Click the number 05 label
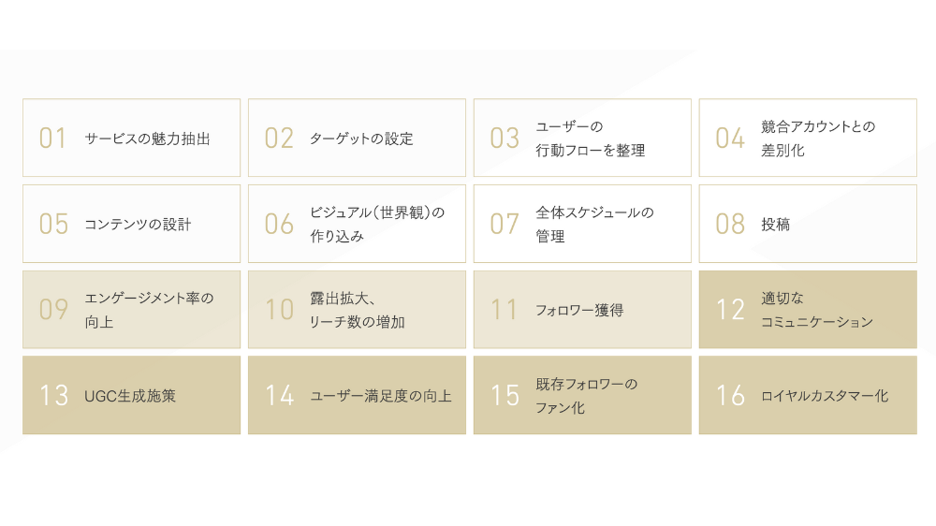Image resolution: width=936 pixels, height=526 pixels. 53,225
